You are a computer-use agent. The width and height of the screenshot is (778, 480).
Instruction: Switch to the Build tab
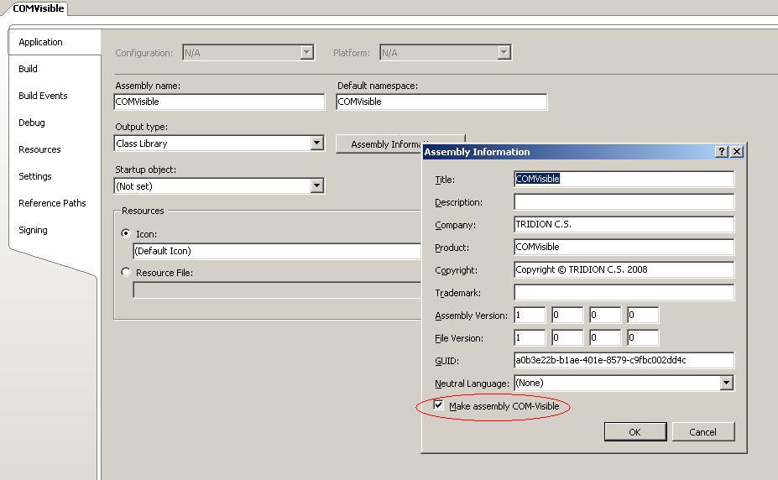(x=29, y=69)
